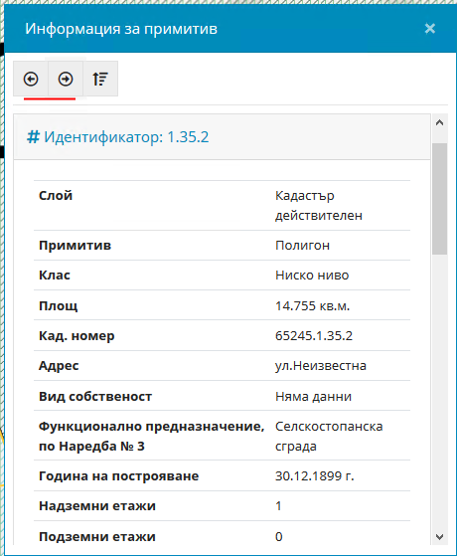Click the Селскостопанска сграда value
The image size is (457, 556).
point(329,437)
